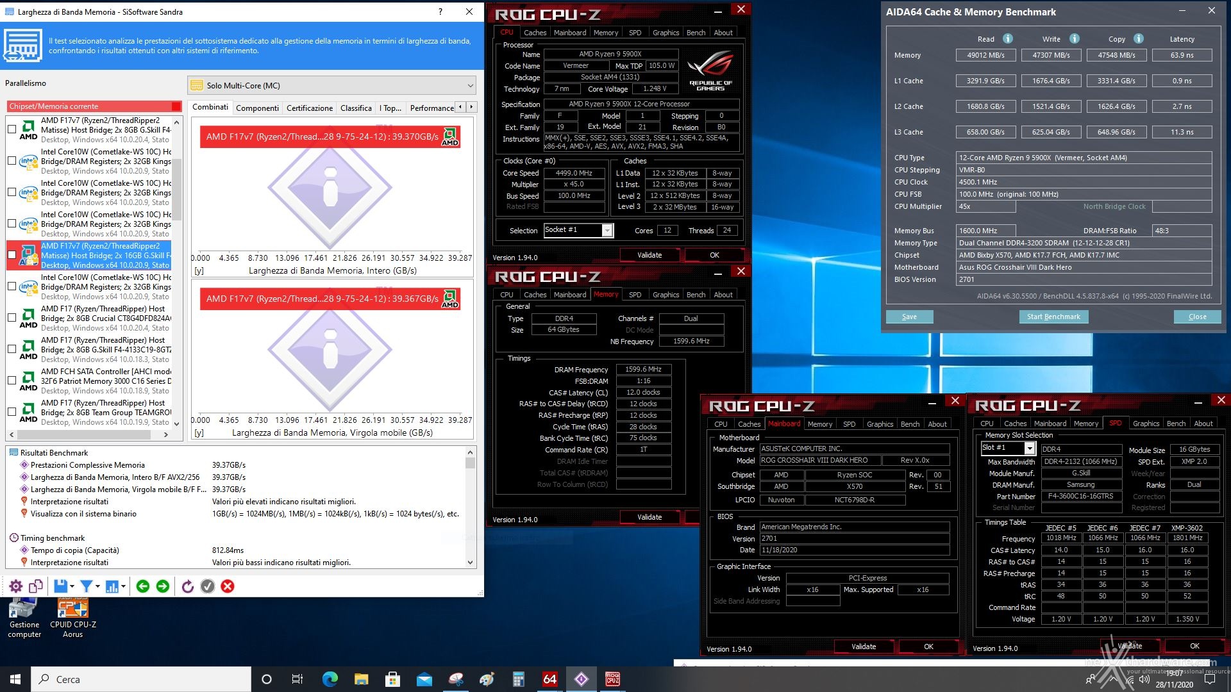
Task: Check the first Intel Core10W Cometlake-WS entry
Action: (12, 161)
